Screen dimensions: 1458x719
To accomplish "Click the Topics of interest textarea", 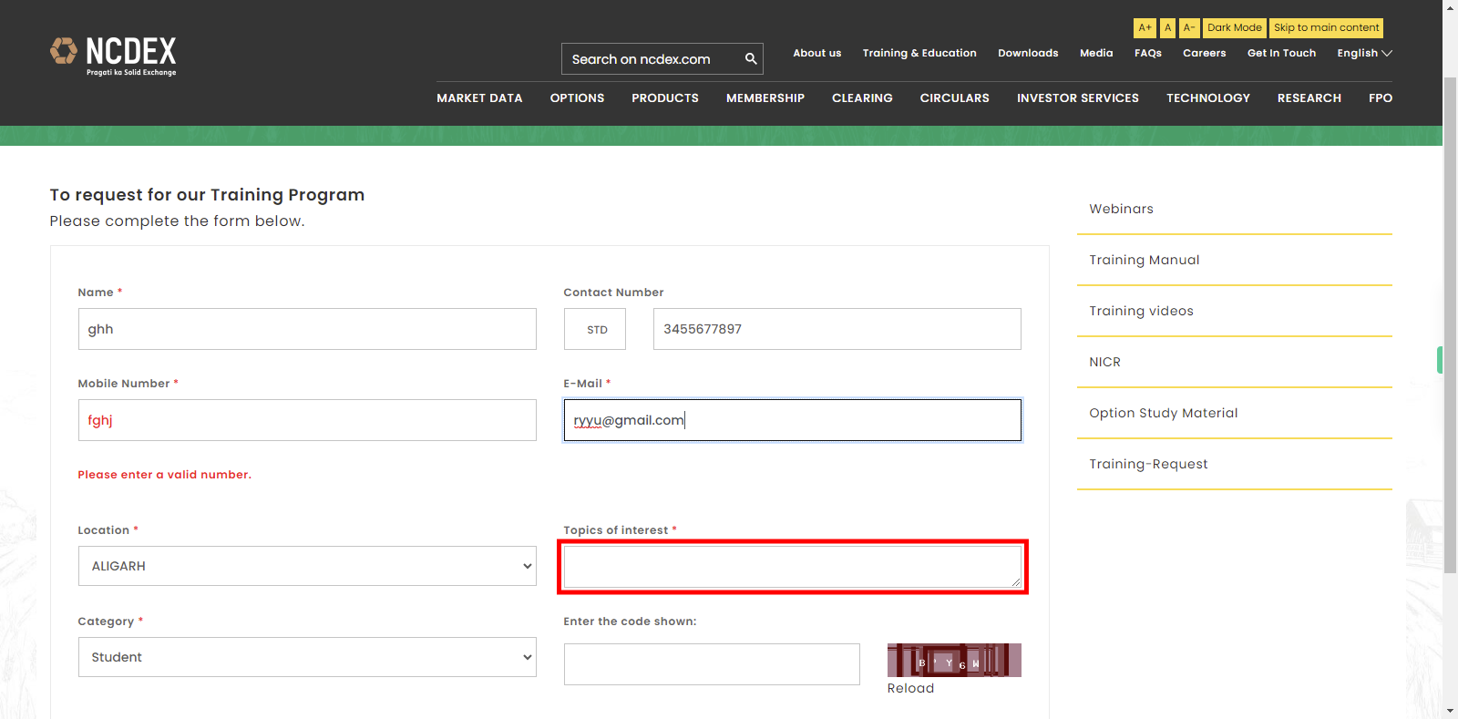I will (x=793, y=567).
